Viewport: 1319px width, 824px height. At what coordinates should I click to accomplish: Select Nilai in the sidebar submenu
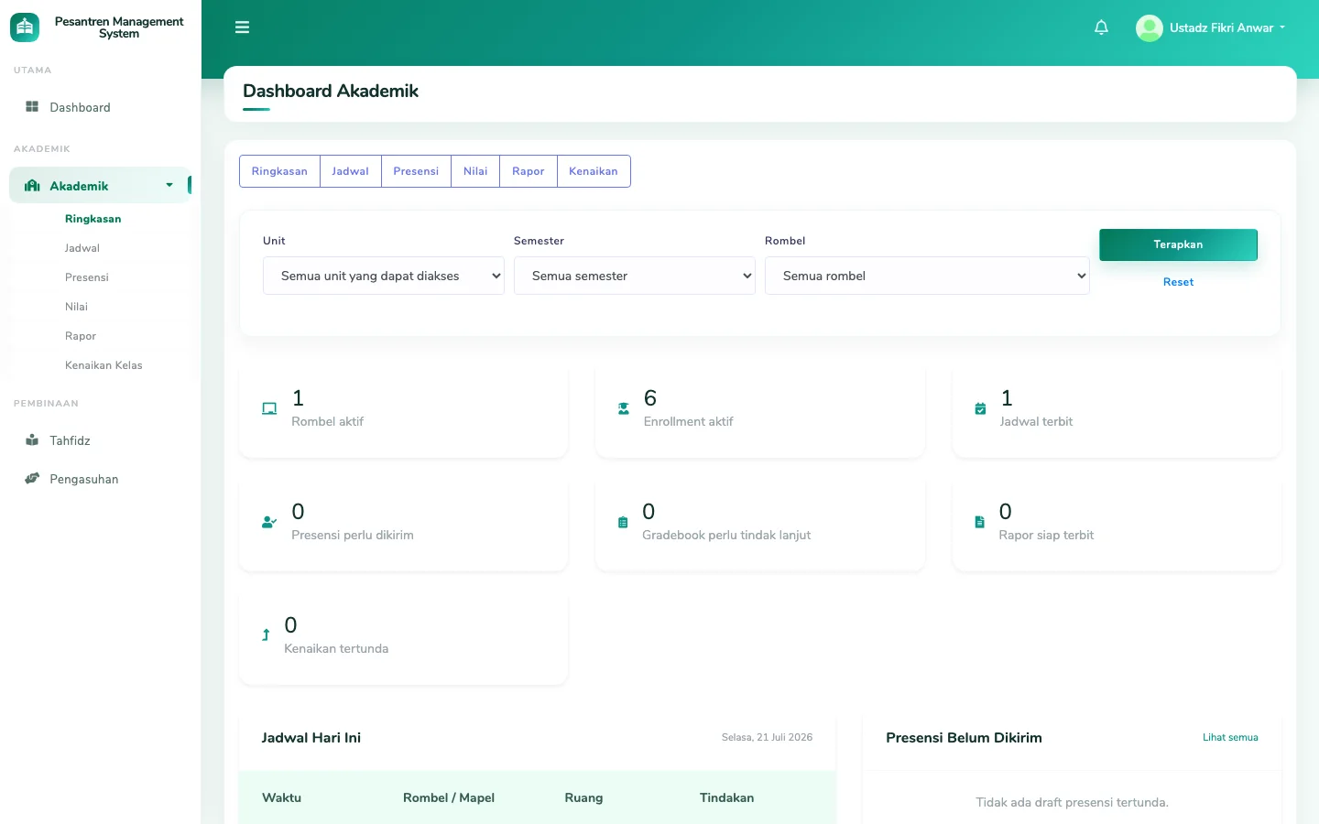(x=77, y=307)
